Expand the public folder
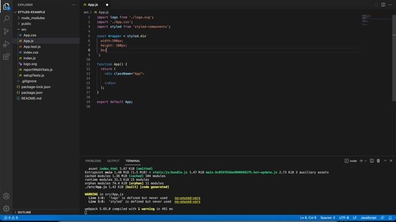 pos(26,23)
